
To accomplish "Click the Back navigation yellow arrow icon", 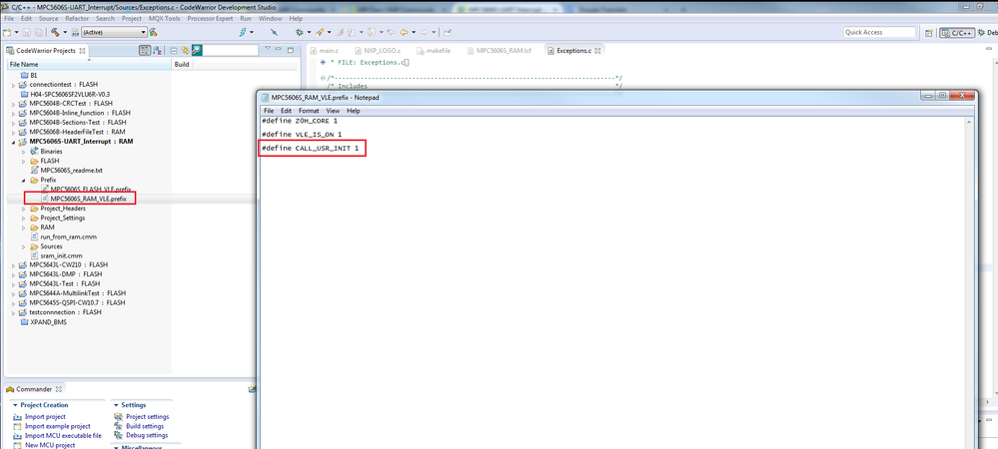I will click(x=404, y=32).
